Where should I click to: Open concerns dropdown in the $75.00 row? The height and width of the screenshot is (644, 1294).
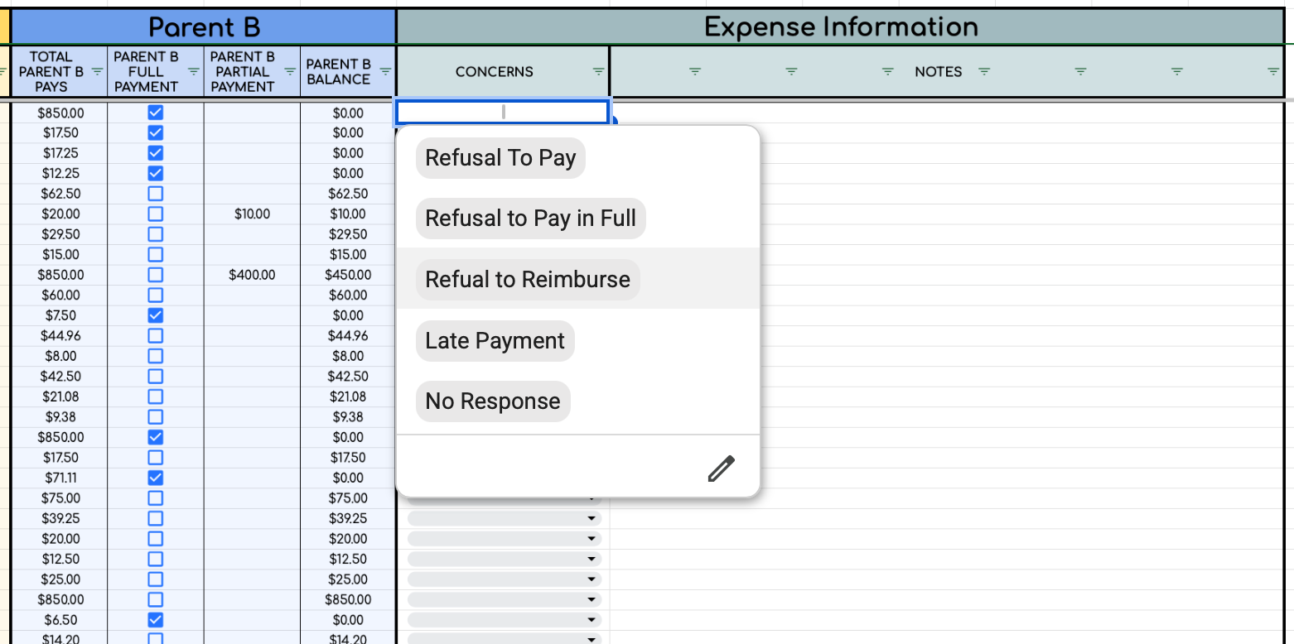click(591, 499)
